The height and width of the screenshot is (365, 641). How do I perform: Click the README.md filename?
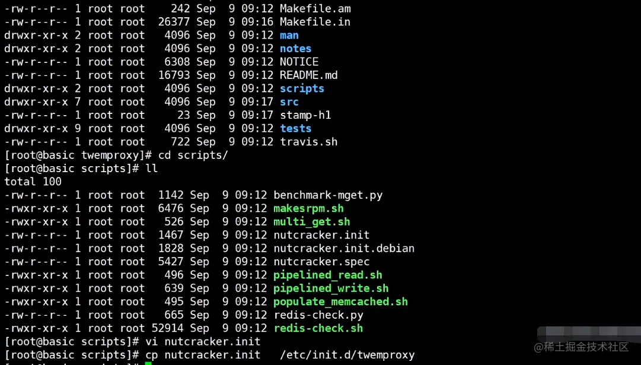308,75
